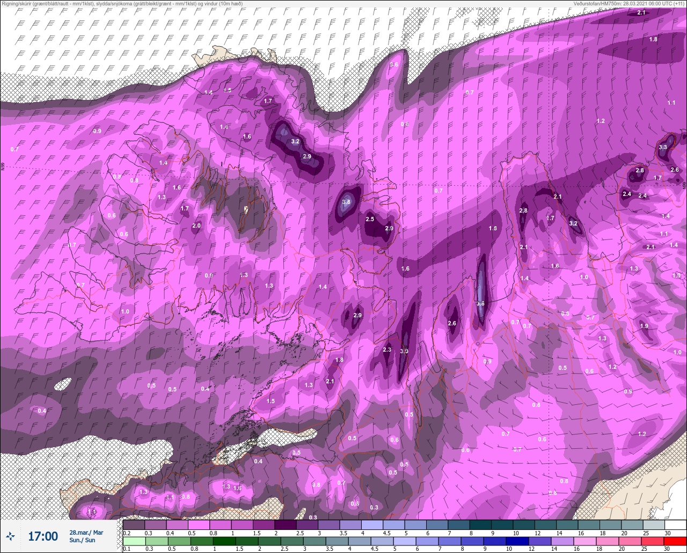The image size is (687, 553).
Task: Pick the darkest purple 2 swatch in upper legend row
Action: (x=286, y=525)
